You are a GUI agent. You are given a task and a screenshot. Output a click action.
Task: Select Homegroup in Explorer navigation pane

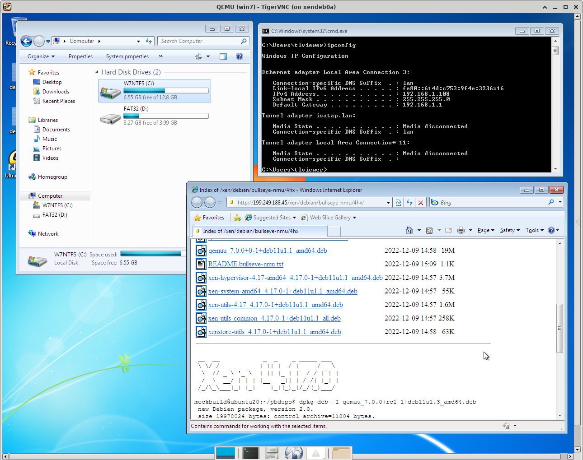pyautogui.click(x=52, y=177)
